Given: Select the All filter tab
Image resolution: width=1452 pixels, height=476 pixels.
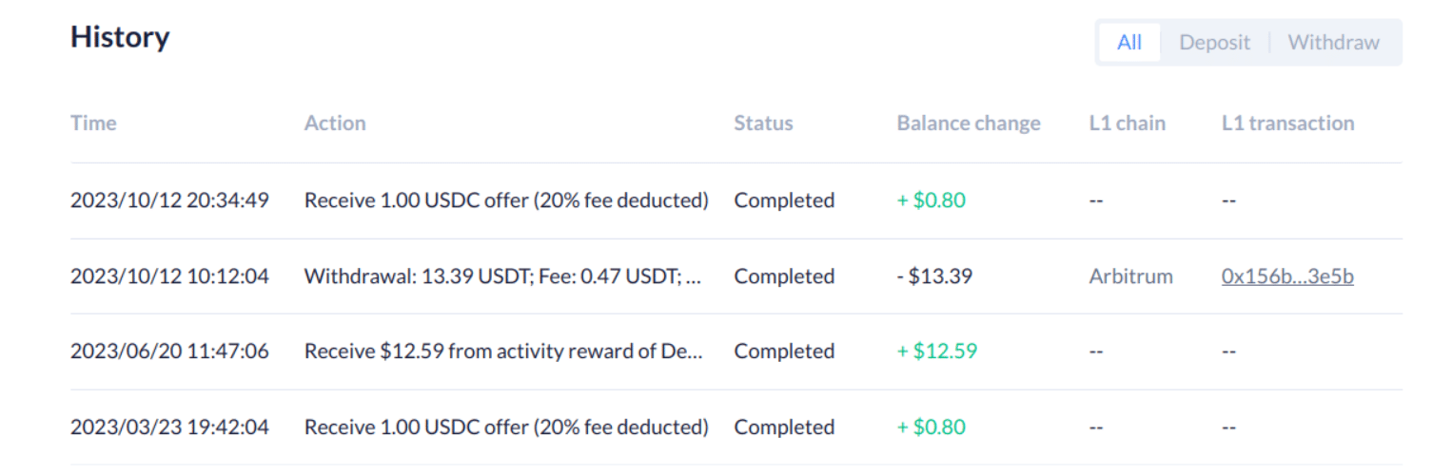Looking at the screenshot, I should point(1129,43).
